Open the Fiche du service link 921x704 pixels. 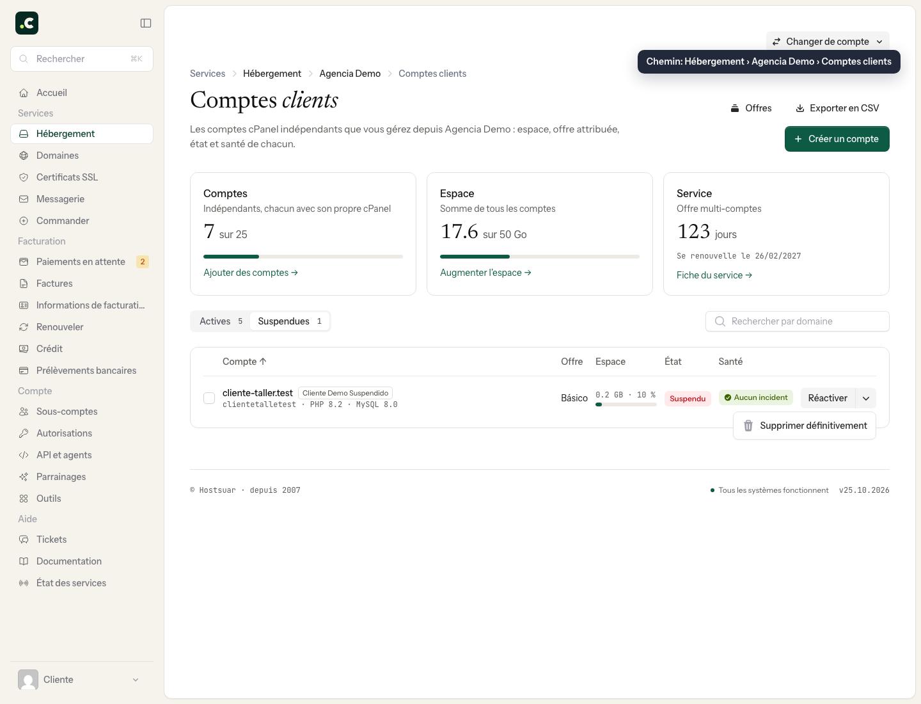coord(714,275)
